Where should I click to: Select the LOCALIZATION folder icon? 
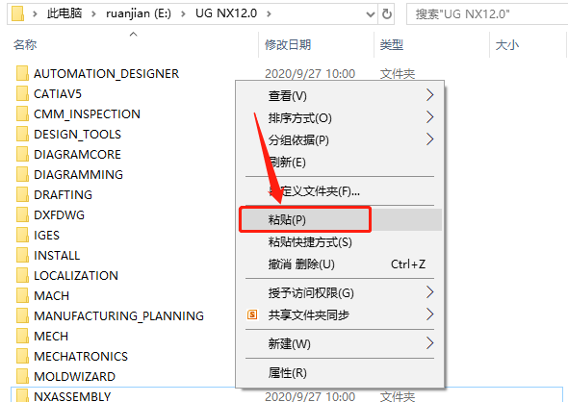click(22, 275)
